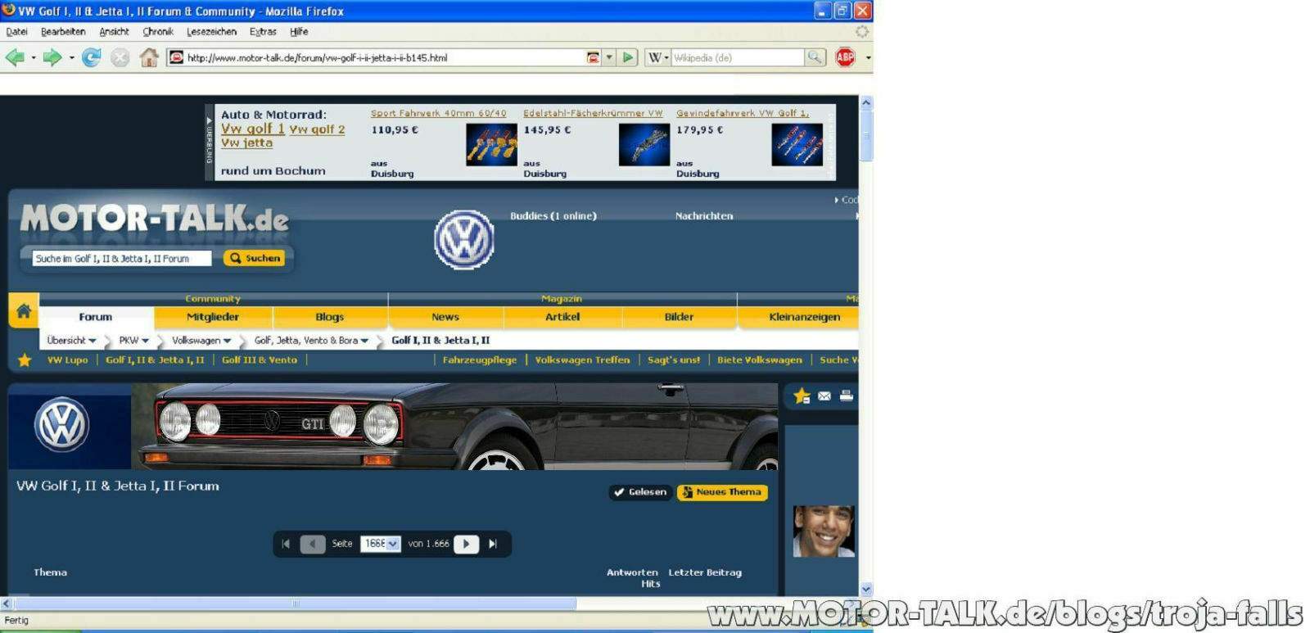
Task: Go forward with the green forward arrow
Action: (52, 57)
